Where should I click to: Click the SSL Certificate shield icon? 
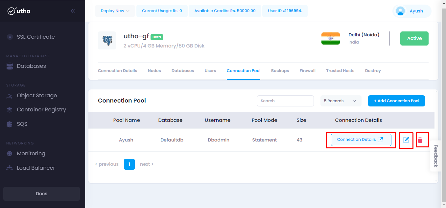click(x=10, y=37)
